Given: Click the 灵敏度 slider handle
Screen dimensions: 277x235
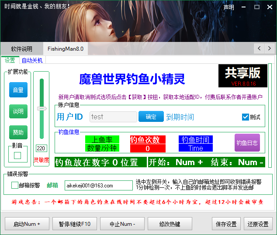Looking at the screenshot, I should (42, 108).
